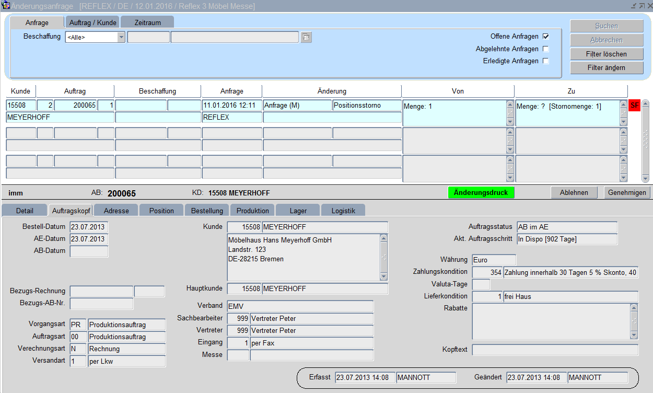Screen dimensions: 653x393
Task: Open the Beschaffung <Alle> dropdown
Action: [121, 37]
